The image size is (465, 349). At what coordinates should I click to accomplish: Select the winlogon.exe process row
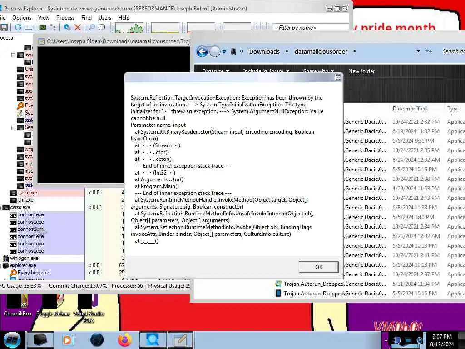pos(42,258)
